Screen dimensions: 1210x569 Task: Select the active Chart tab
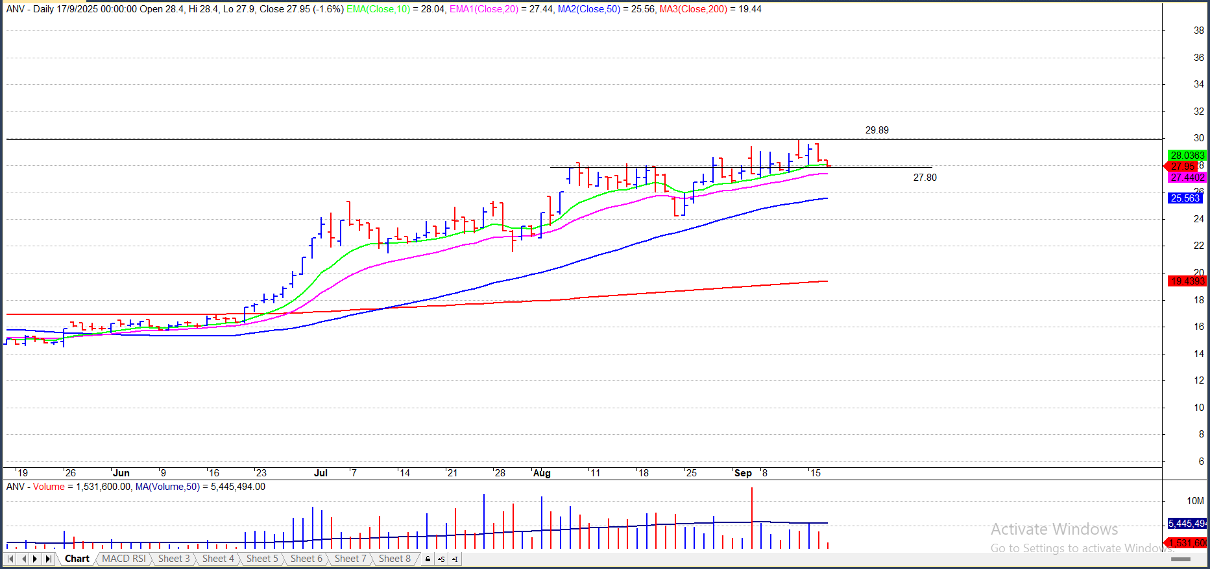tap(77, 559)
